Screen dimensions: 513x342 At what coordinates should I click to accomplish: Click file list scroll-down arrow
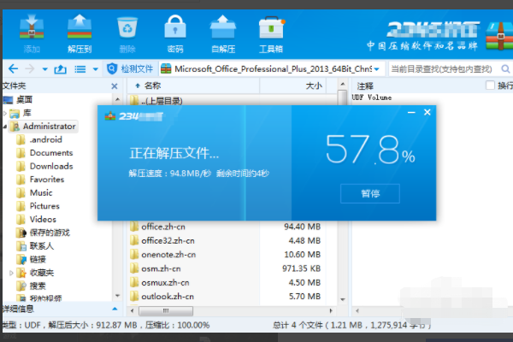pos(343,299)
